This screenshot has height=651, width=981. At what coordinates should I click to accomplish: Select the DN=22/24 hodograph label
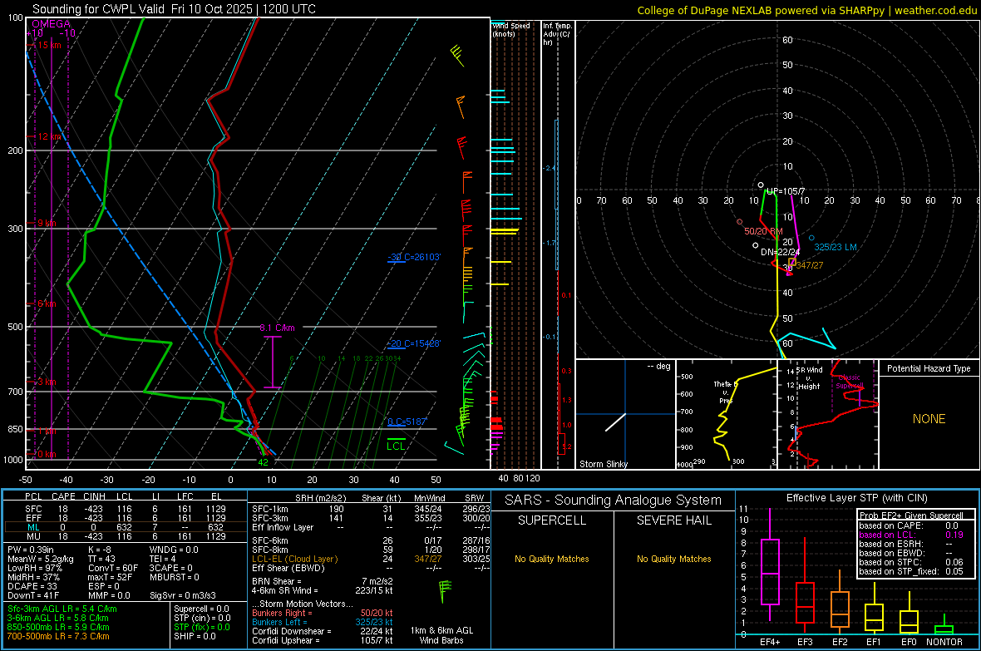click(x=780, y=252)
